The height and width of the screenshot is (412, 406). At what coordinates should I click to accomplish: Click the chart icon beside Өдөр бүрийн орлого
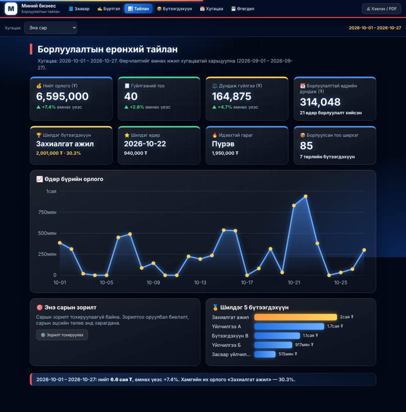coord(39,179)
